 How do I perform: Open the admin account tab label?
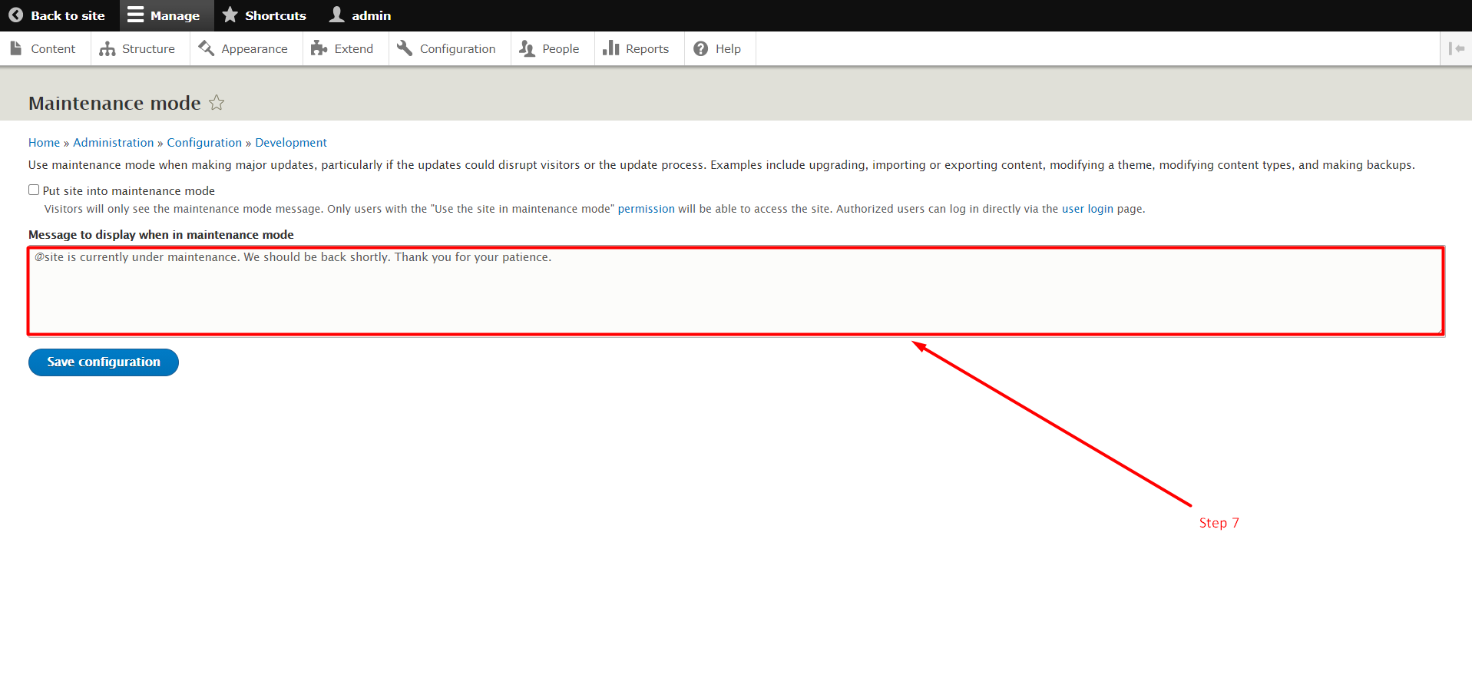pos(372,15)
